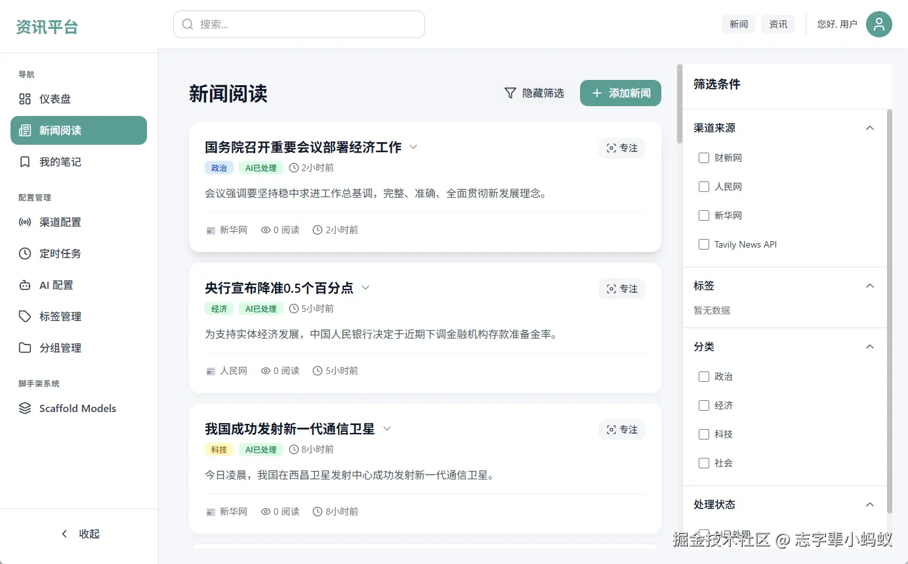Image resolution: width=908 pixels, height=564 pixels.
Task: Collapse the 处理状态 filter section
Action: [870, 504]
